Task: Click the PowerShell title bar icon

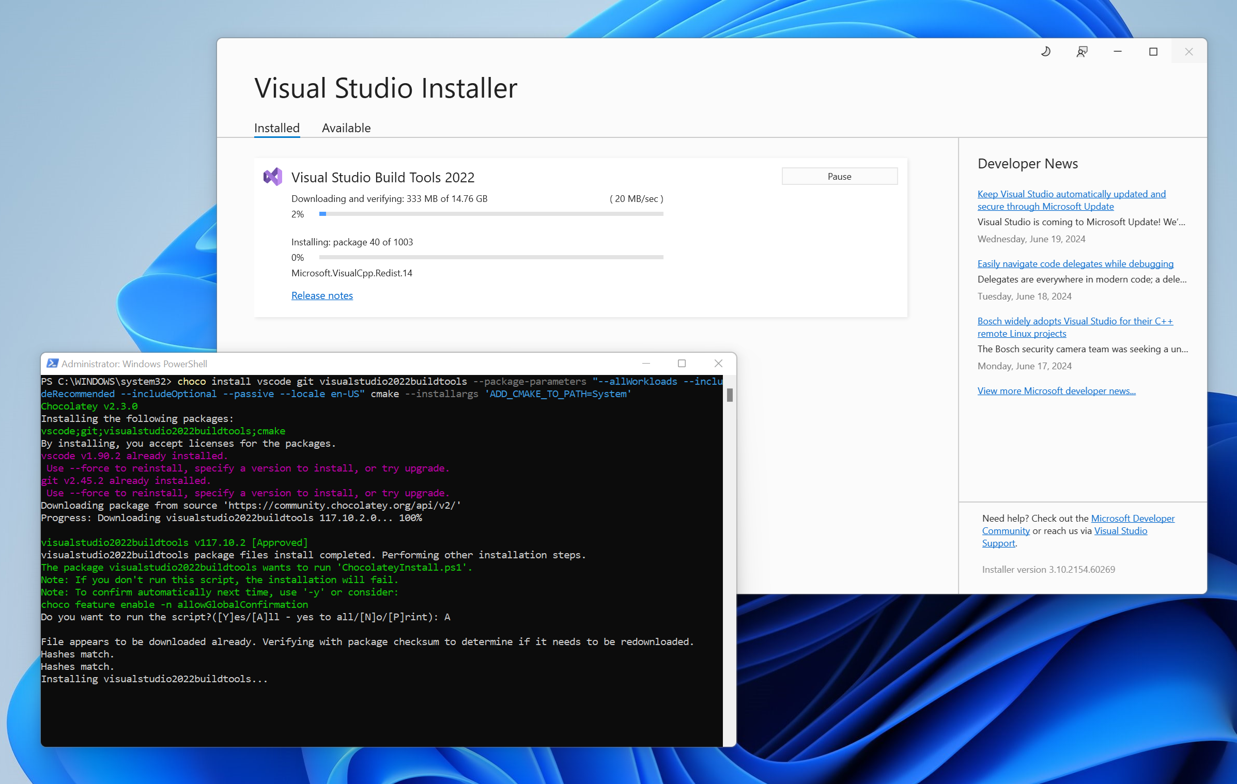Action: (52, 364)
